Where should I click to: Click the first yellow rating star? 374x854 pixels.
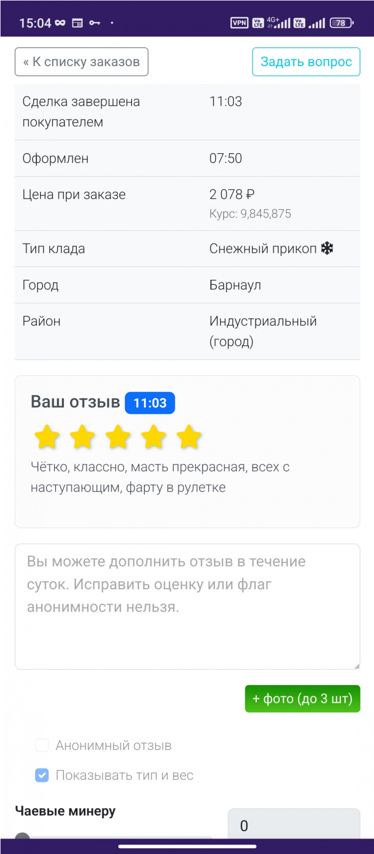47,437
